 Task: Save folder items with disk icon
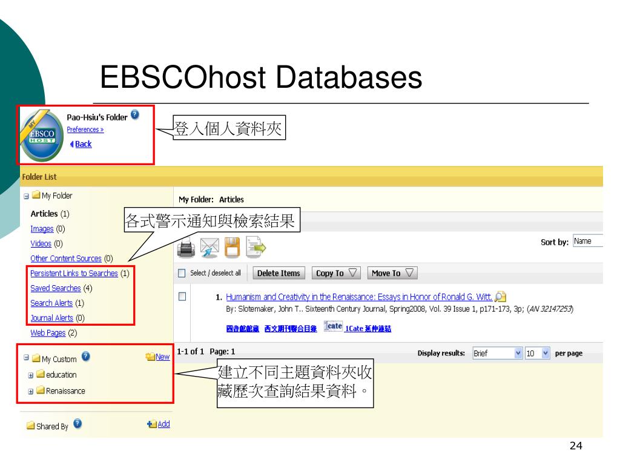point(232,248)
